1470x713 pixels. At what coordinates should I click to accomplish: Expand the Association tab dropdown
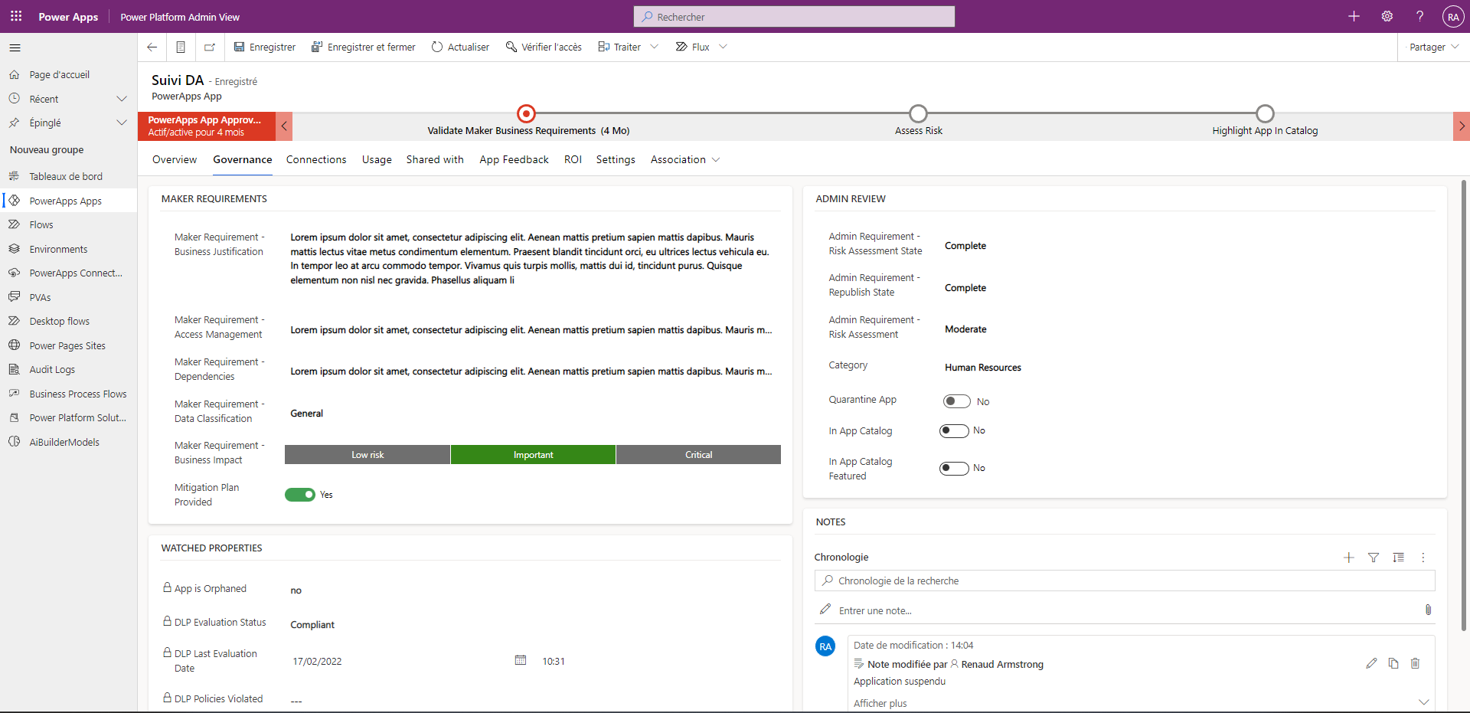pos(716,159)
